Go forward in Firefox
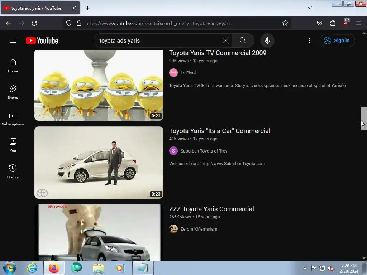This screenshot has width=367, height=275. 22,23
